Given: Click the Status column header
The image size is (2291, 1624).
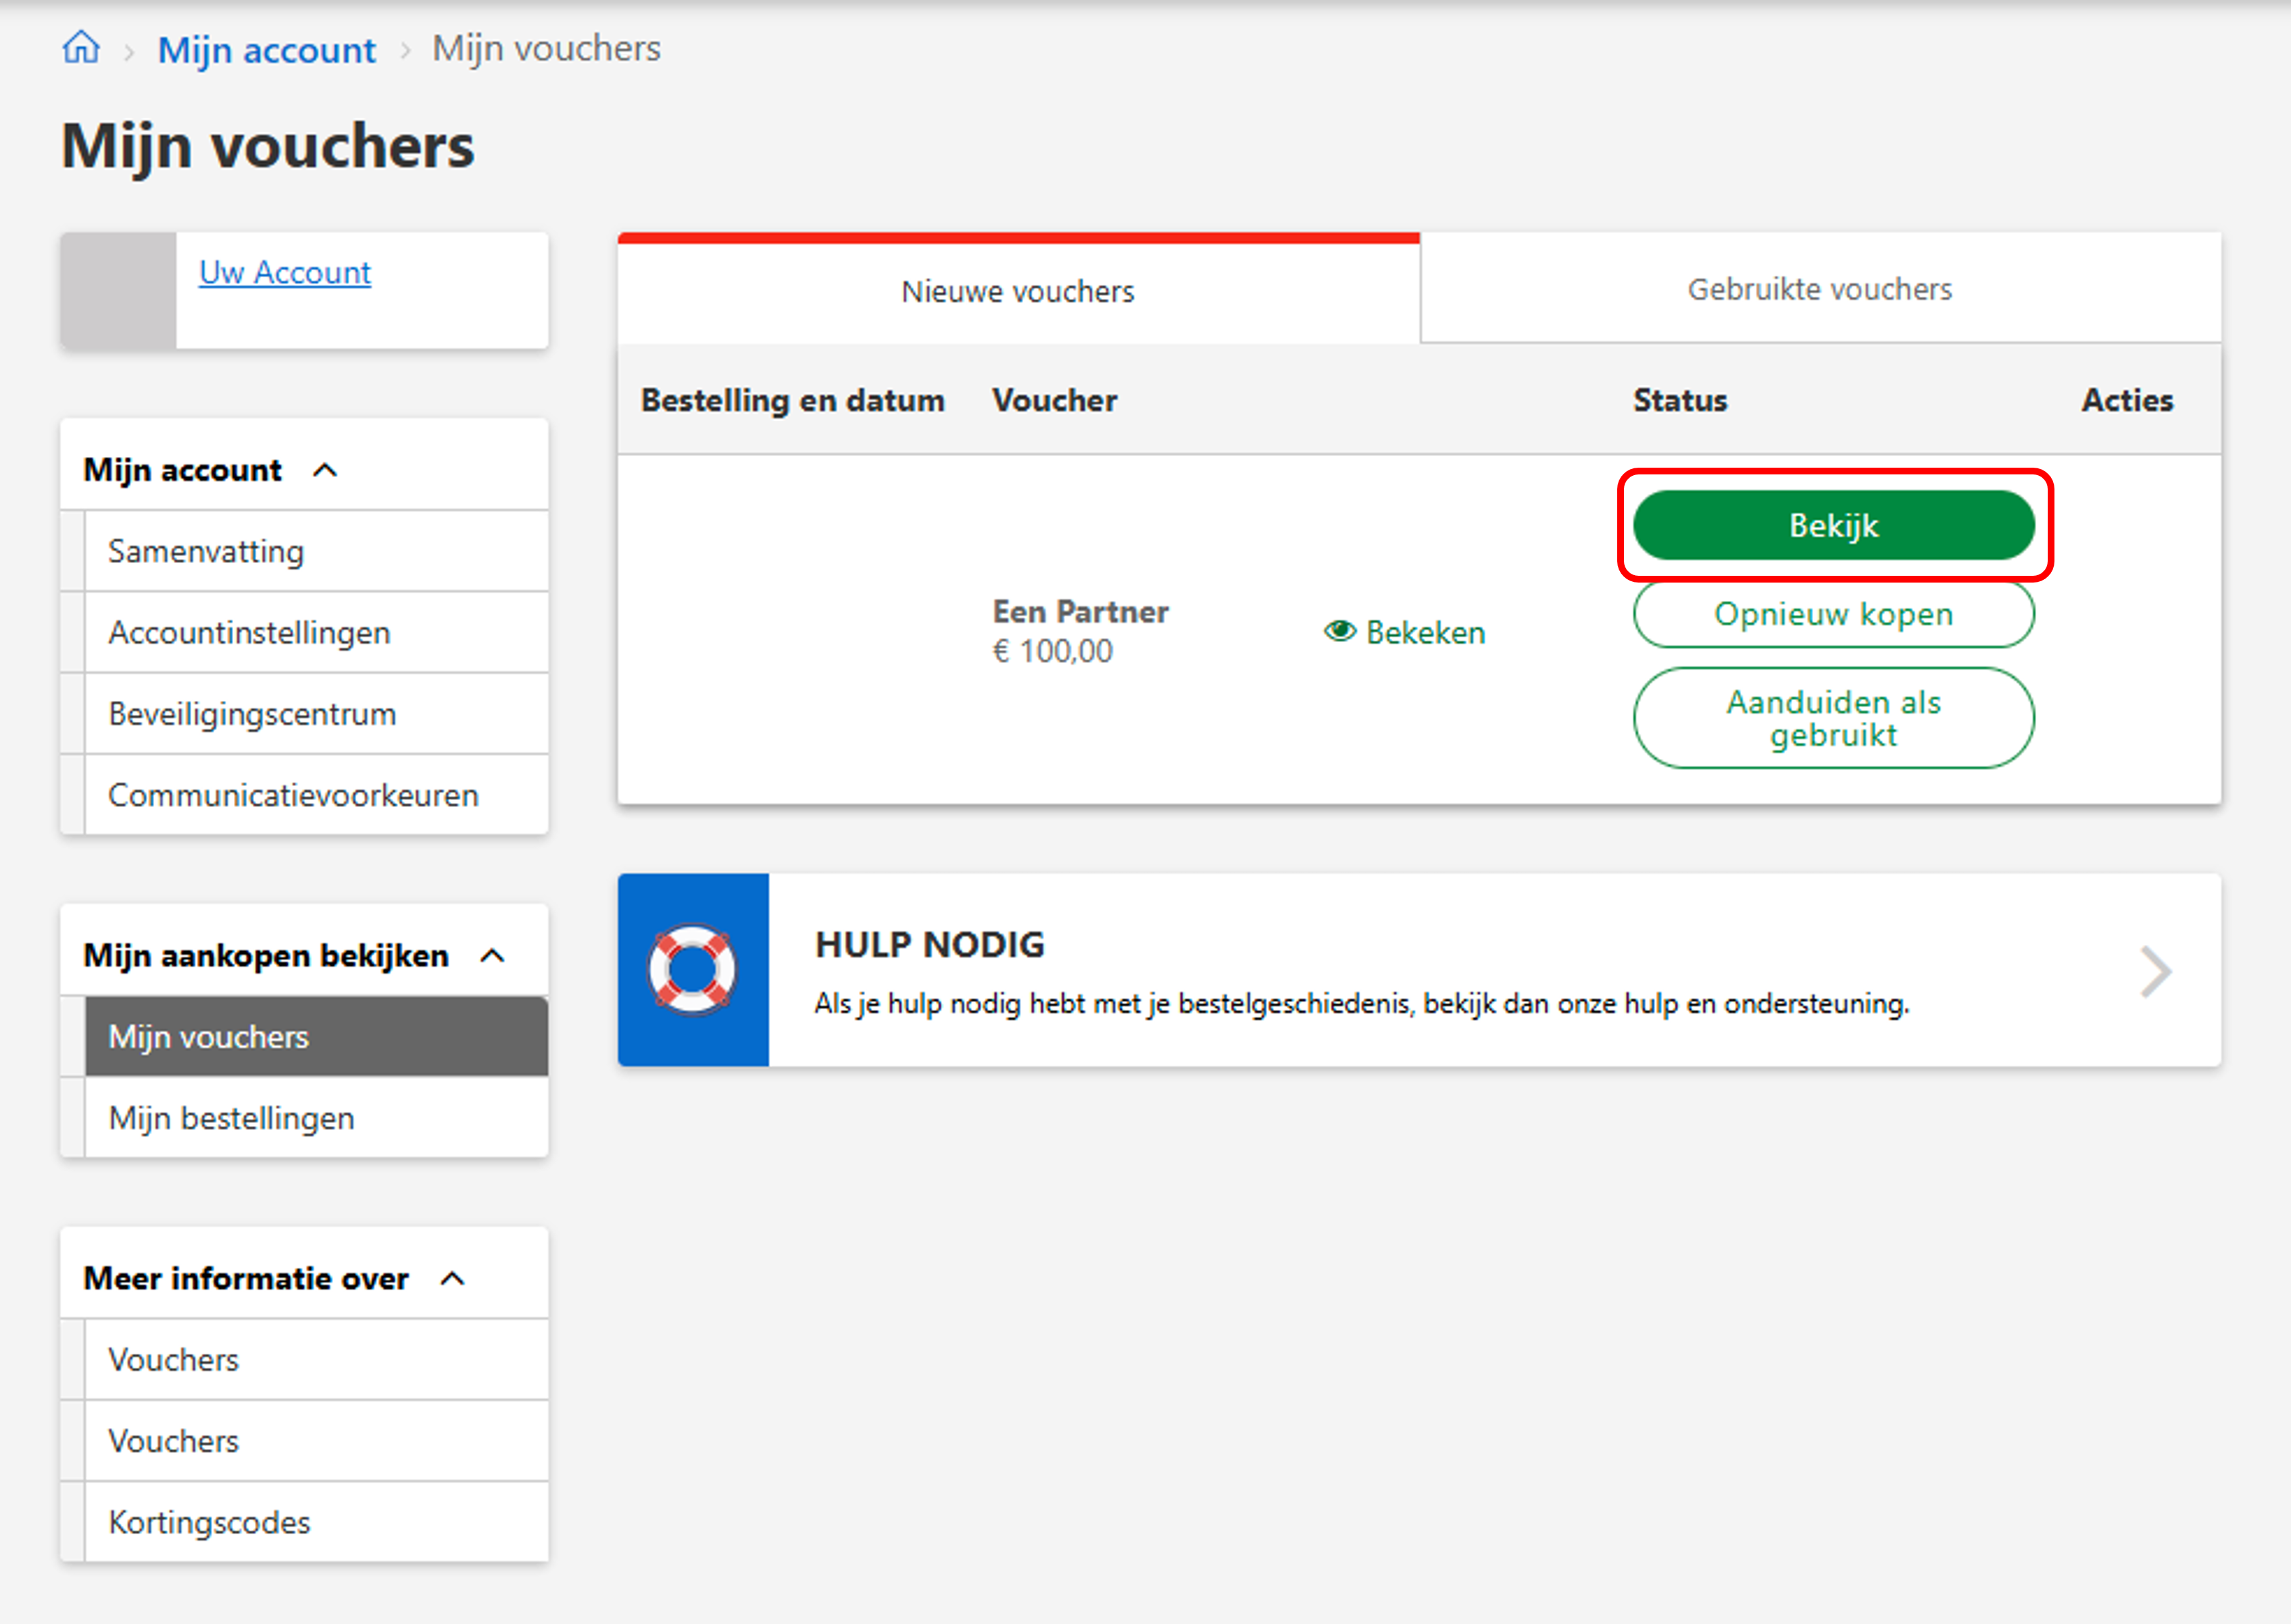Looking at the screenshot, I should coord(1680,400).
